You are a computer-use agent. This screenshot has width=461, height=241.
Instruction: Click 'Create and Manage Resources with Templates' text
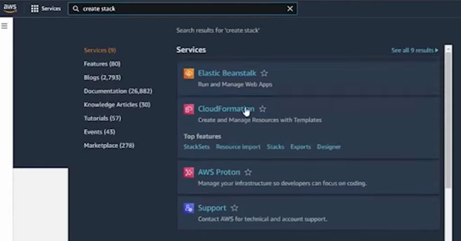point(260,120)
